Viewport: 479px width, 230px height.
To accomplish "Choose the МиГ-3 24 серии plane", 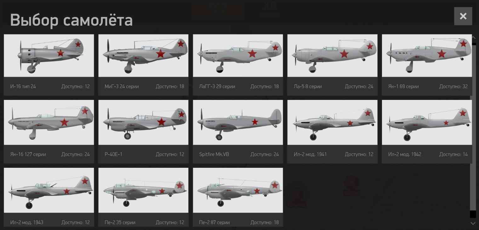I will (x=143, y=65).
